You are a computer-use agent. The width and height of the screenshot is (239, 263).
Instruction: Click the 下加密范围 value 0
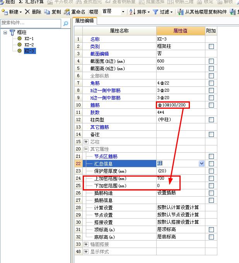tap(159, 185)
